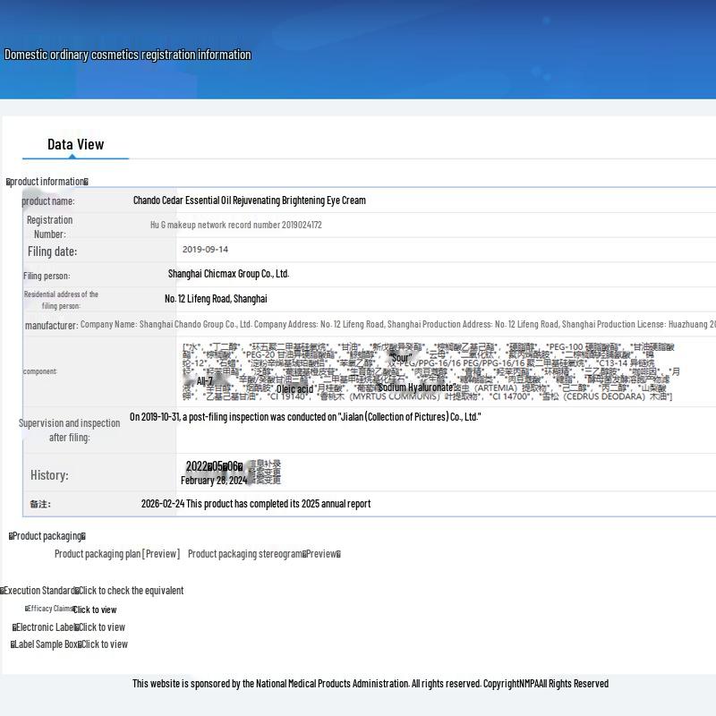Select the February 28, 2024 history entry

214,481
